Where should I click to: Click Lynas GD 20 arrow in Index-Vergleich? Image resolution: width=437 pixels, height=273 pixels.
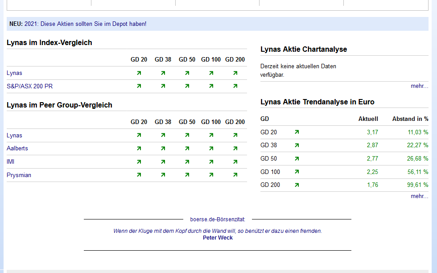tap(139, 73)
